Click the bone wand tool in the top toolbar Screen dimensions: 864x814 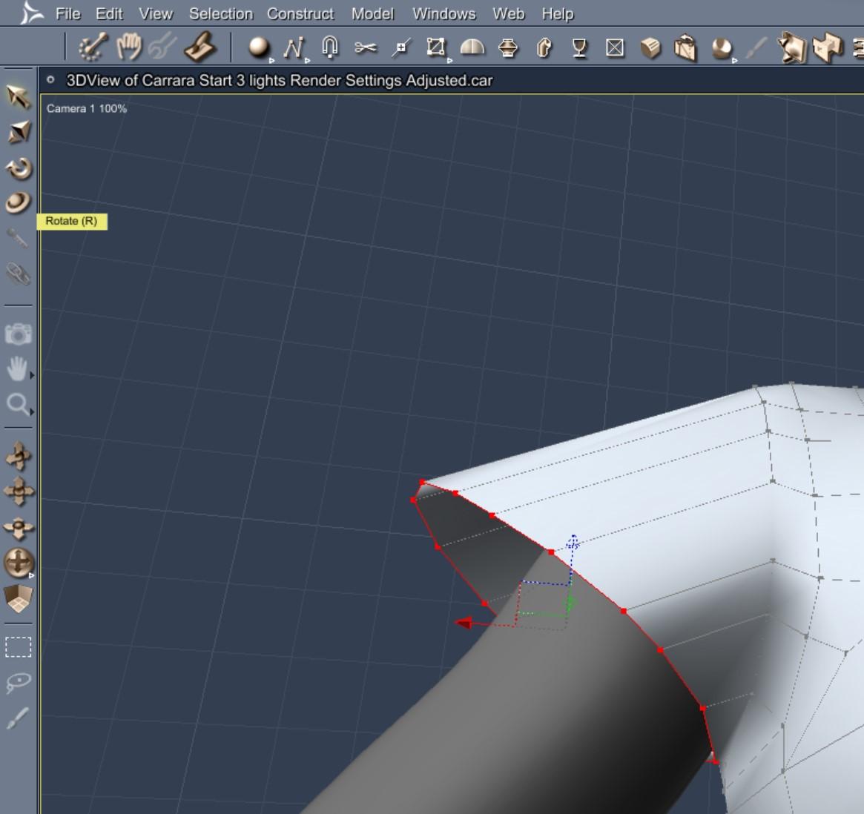[93, 47]
